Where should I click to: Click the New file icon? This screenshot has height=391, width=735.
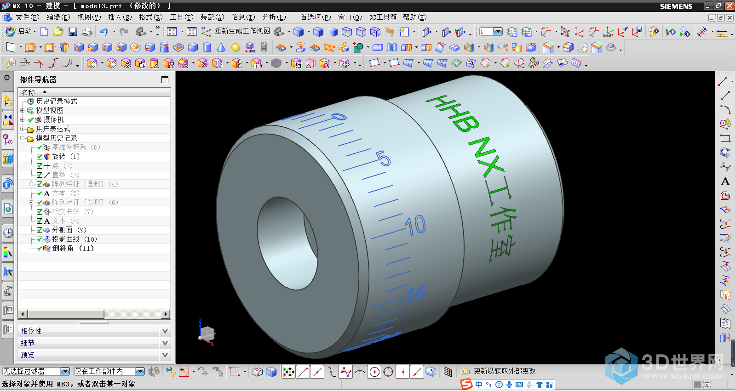pyautogui.click(x=44, y=31)
